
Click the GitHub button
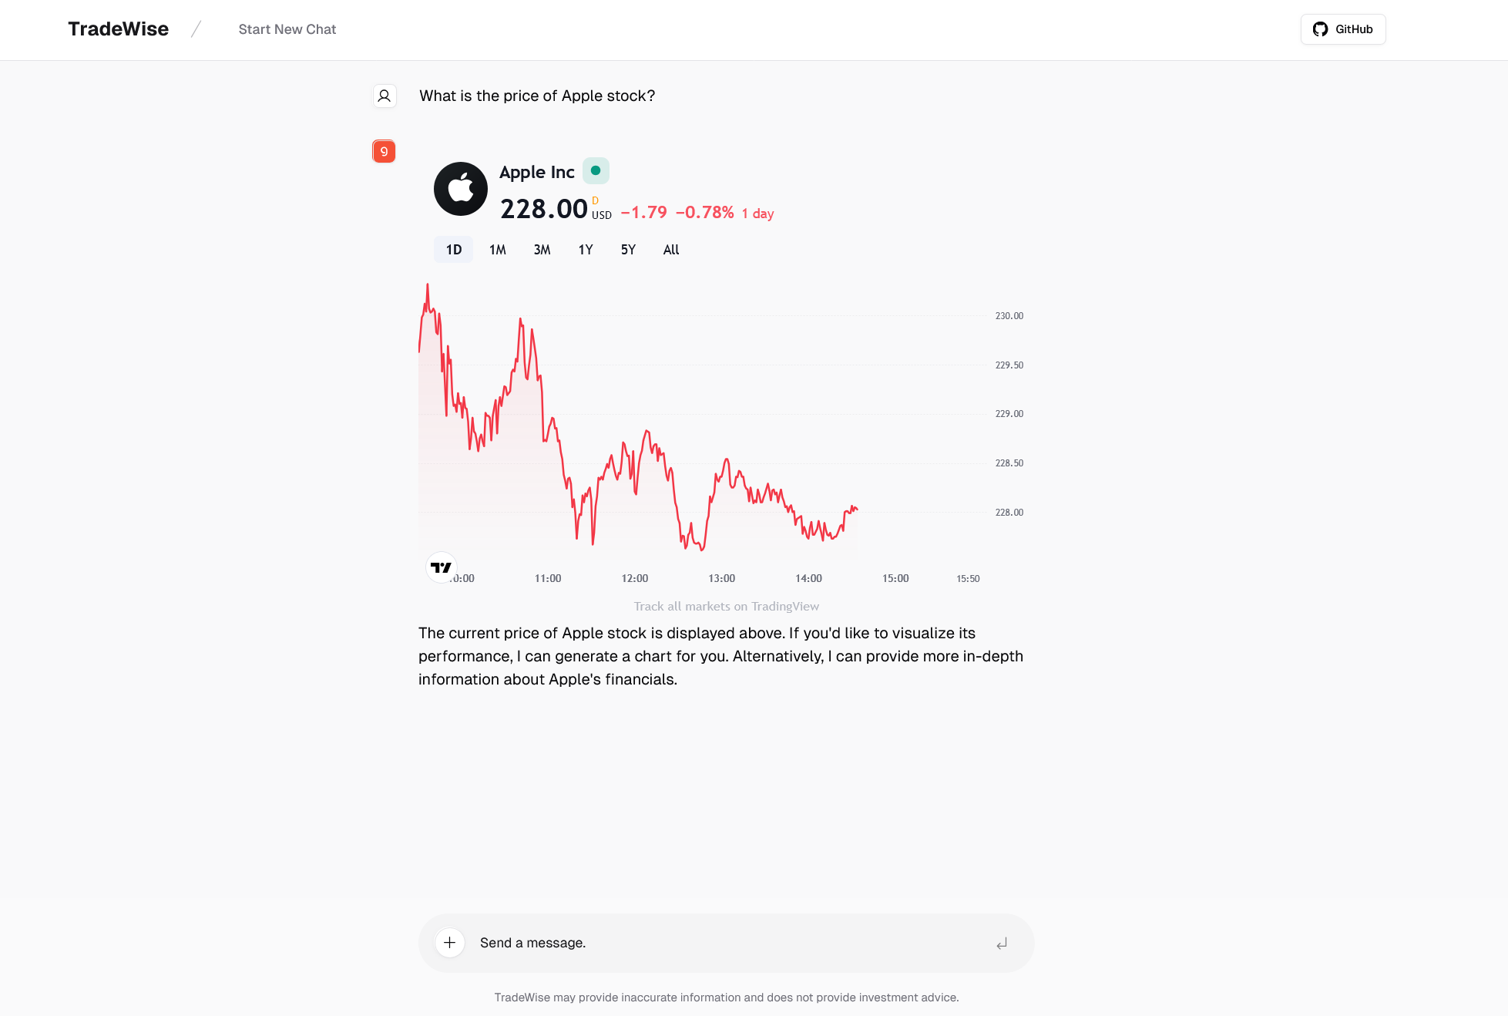click(1342, 29)
